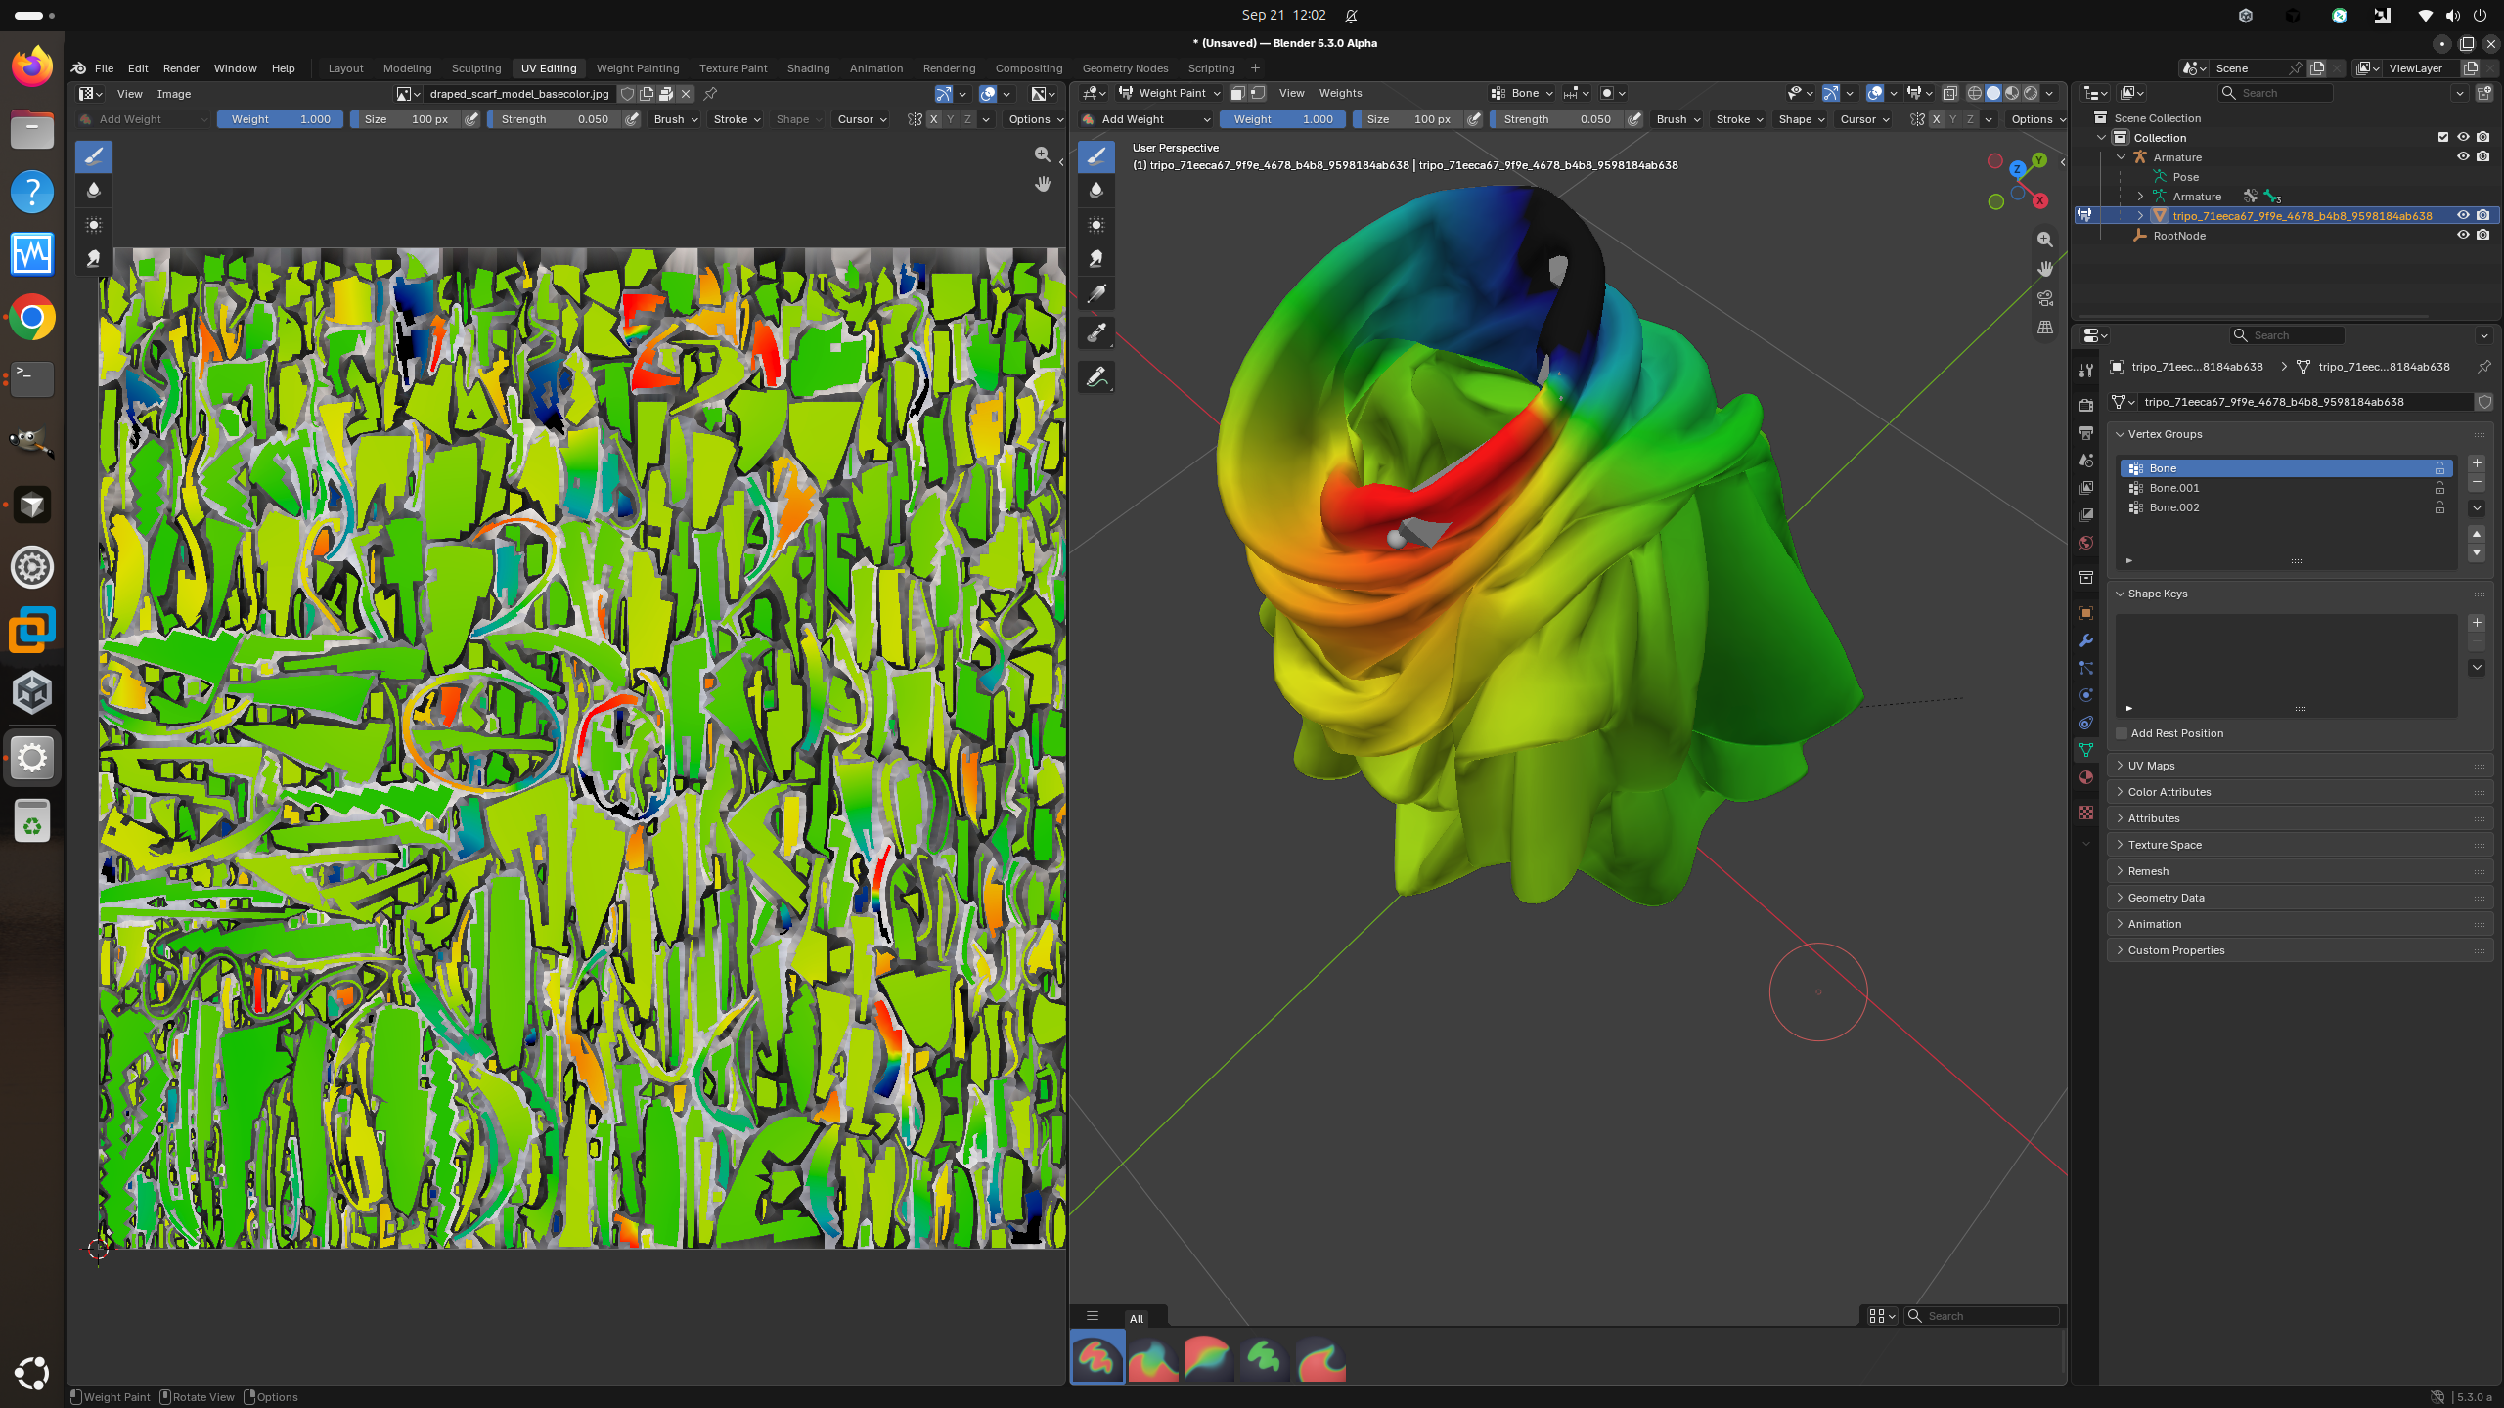Image resolution: width=2504 pixels, height=1408 pixels.
Task: Open the Modifiers wrench tab in Properties
Action: 2086,640
